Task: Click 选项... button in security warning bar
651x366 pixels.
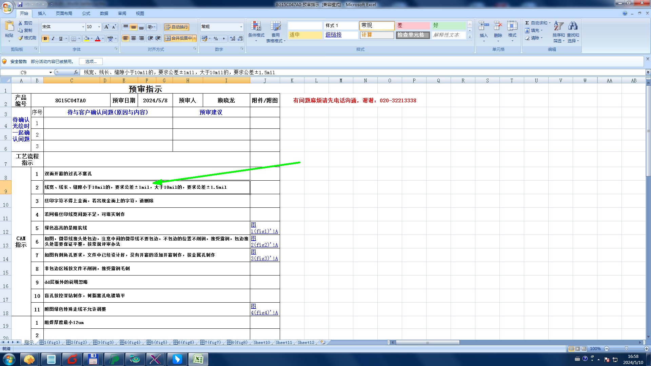Action: 91,61
